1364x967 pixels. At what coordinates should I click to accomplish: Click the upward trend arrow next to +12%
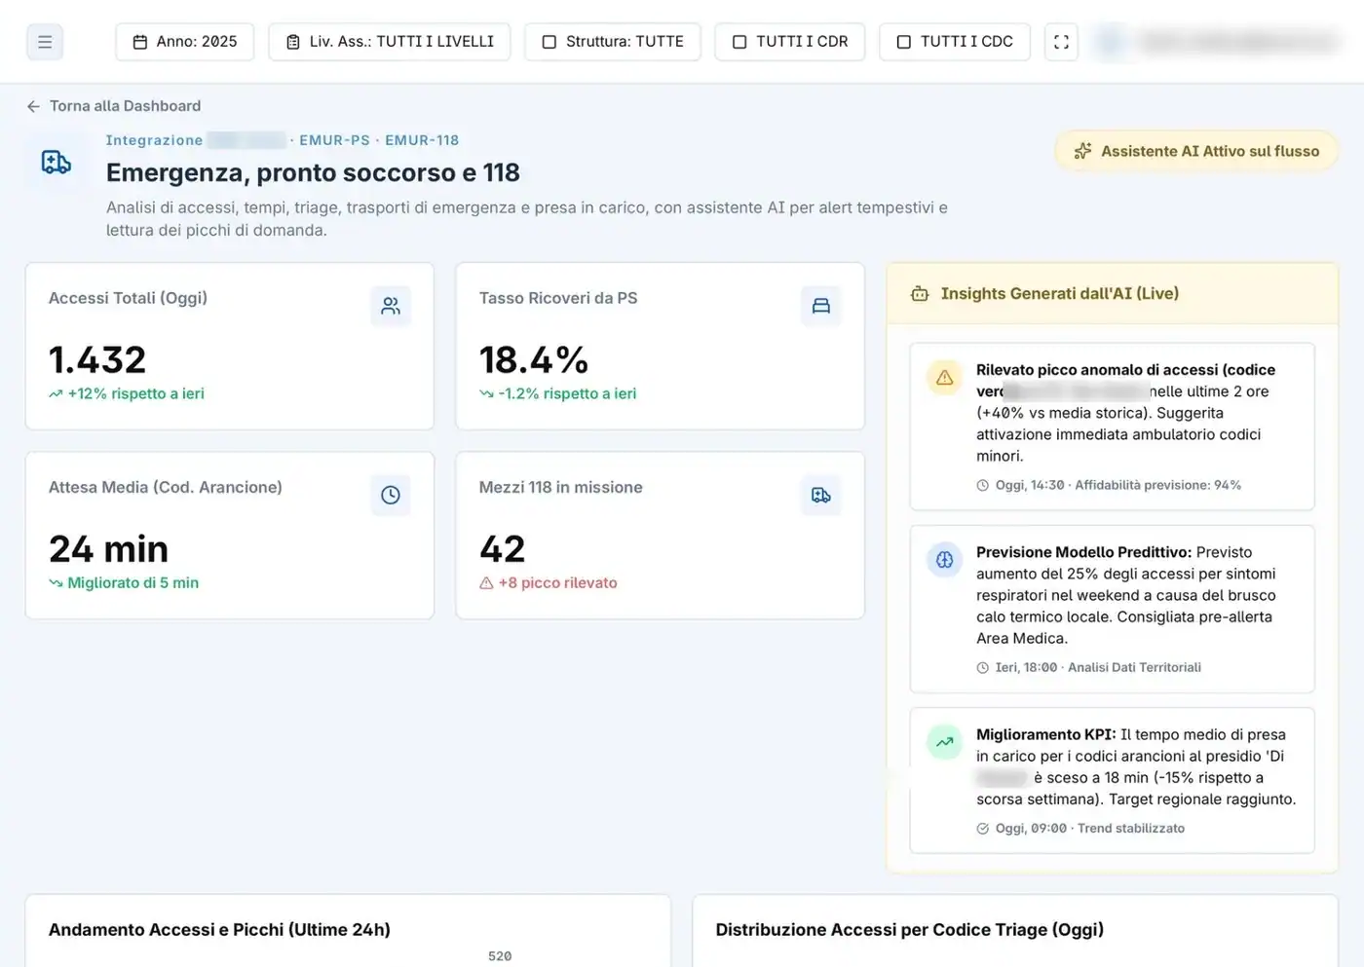(56, 394)
